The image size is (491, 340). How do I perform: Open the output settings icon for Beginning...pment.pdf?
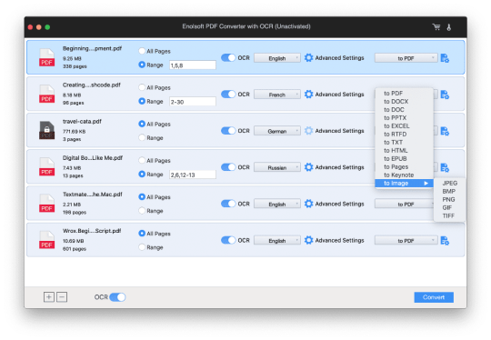[x=445, y=58]
